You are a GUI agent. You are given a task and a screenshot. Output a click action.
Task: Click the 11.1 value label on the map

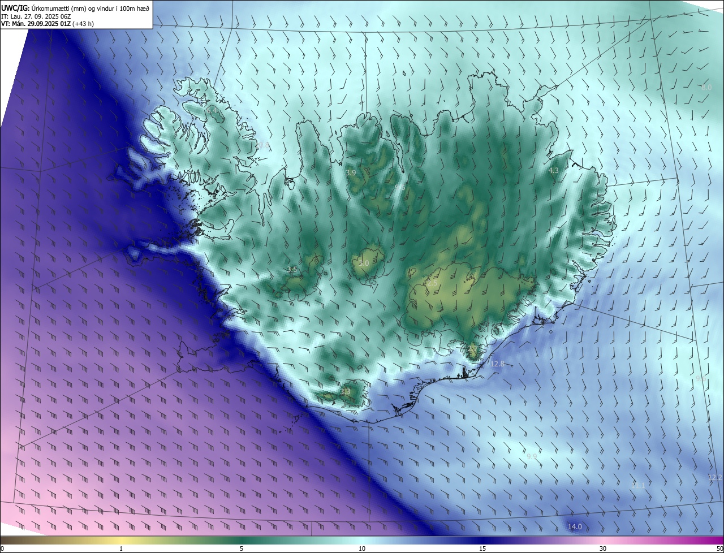tap(638, 485)
